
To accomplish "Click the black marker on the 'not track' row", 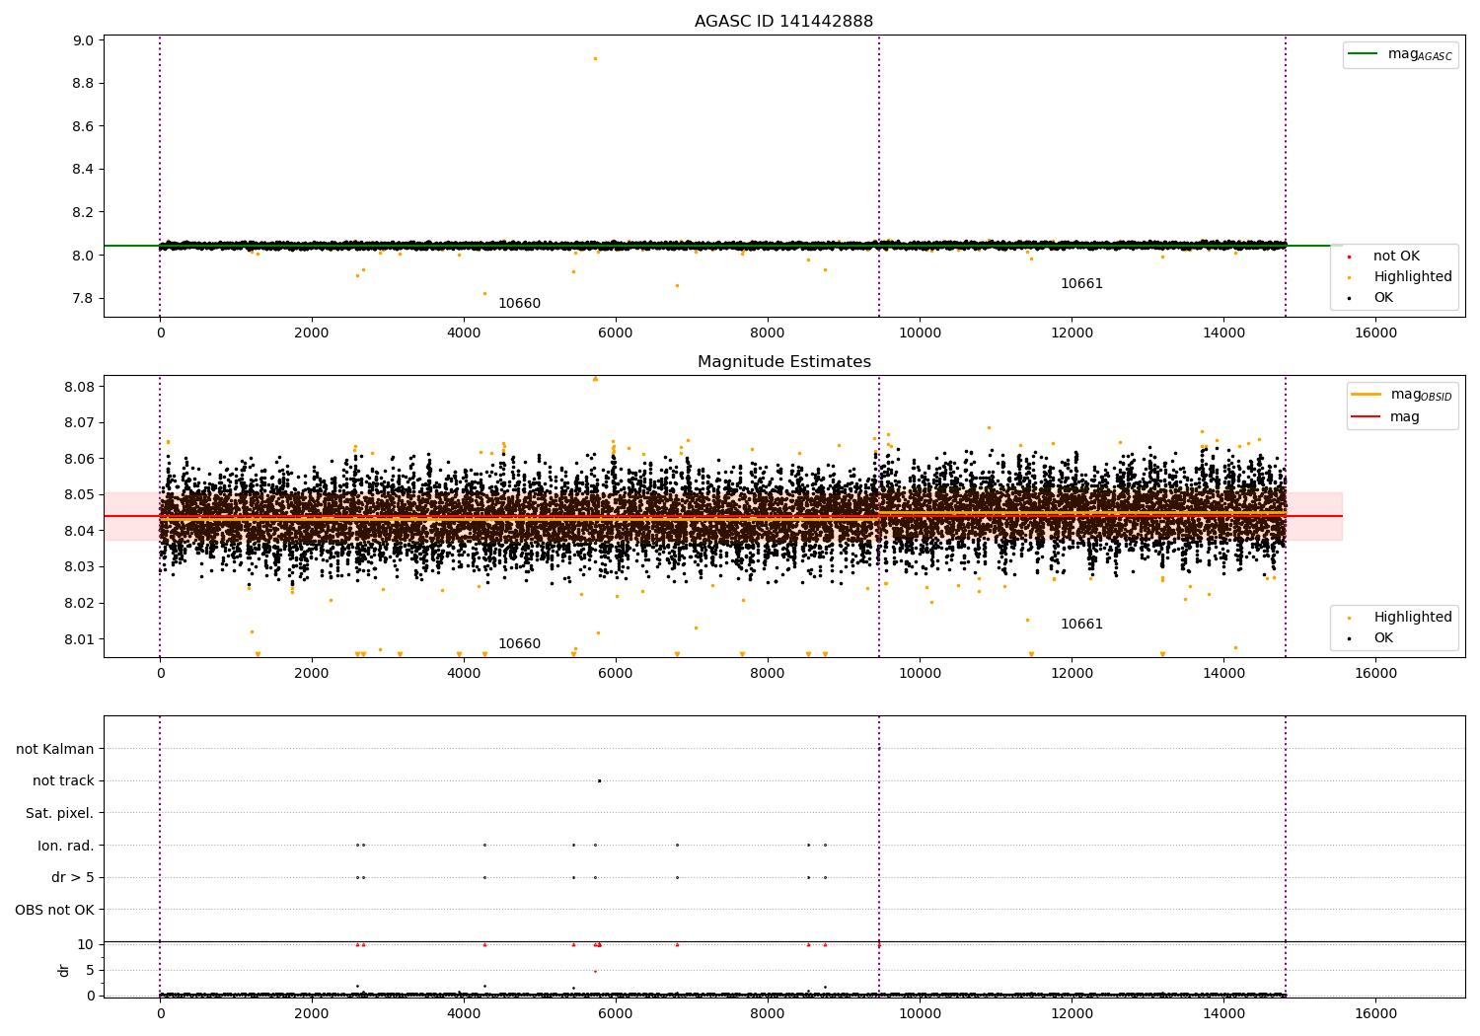I will coord(599,780).
